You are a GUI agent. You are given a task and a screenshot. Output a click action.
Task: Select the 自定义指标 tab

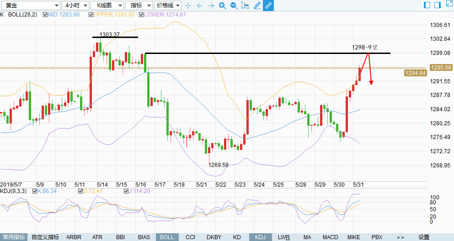[45, 237]
